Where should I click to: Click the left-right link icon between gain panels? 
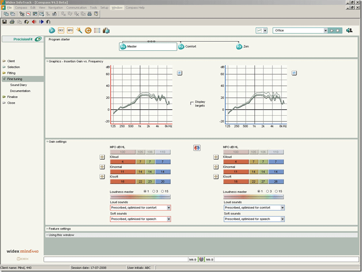197,148
